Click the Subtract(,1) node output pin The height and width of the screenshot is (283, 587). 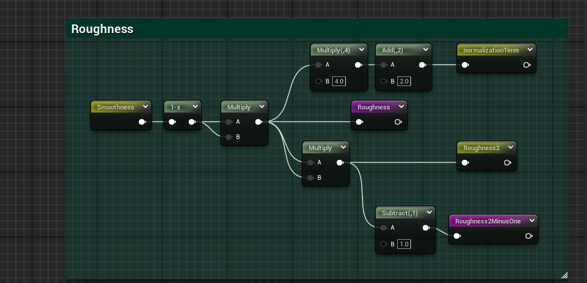426,228
